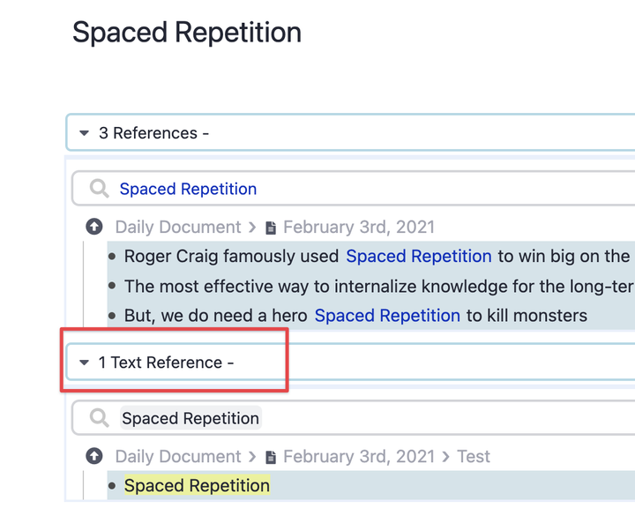The width and height of the screenshot is (635, 516).
Task: Click page icon before first February 3rd, 2021
Action: click(x=271, y=228)
